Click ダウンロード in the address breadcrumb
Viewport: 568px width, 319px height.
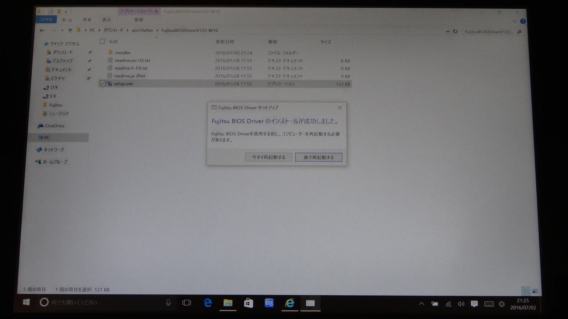pos(113,31)
